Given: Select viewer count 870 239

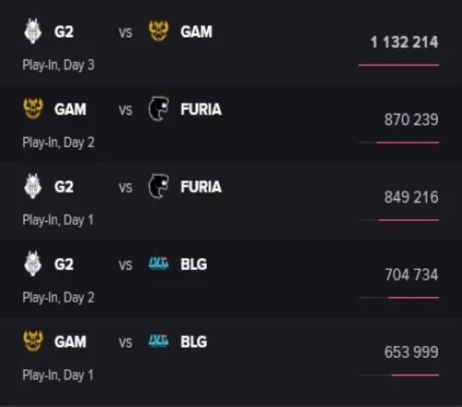Looking at the screenshot, I should click(x=411, y=119).
